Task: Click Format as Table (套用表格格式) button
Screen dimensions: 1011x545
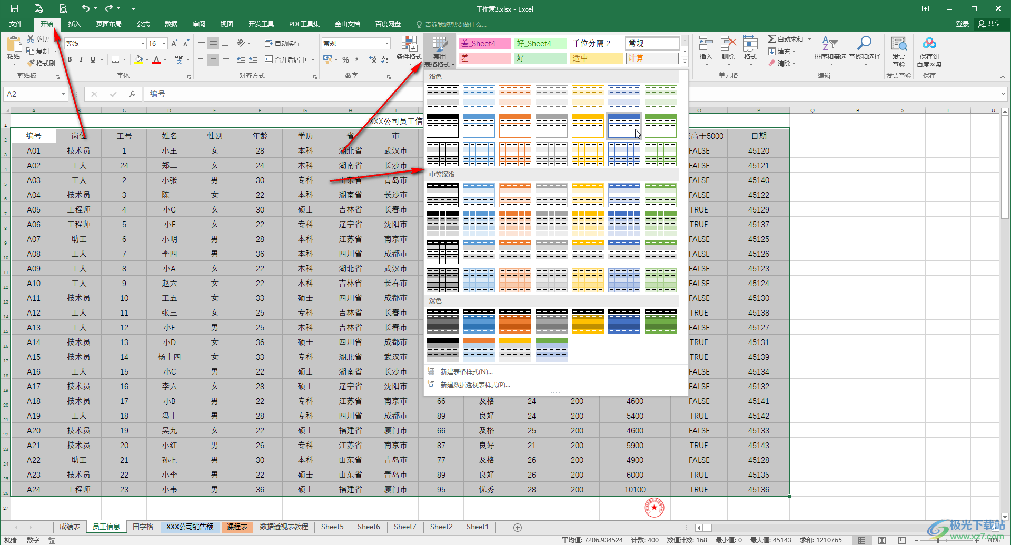Action: click(x=439, y=52)
